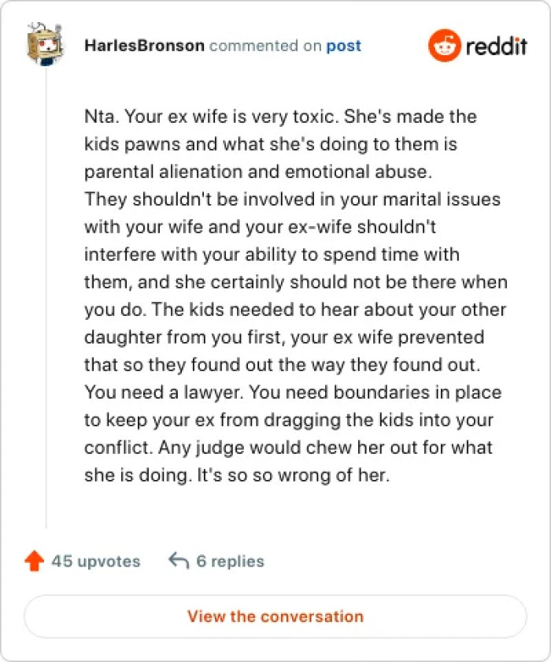Click HarlesBronson's avatar image
The height and width of the screenshot is (662, 551).
(45, 45)
